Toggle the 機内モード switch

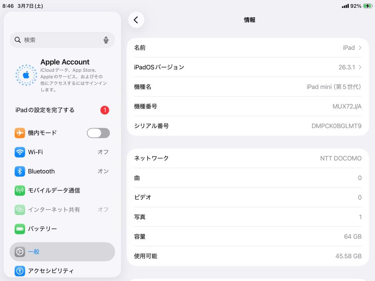click(x=98, y=133)
